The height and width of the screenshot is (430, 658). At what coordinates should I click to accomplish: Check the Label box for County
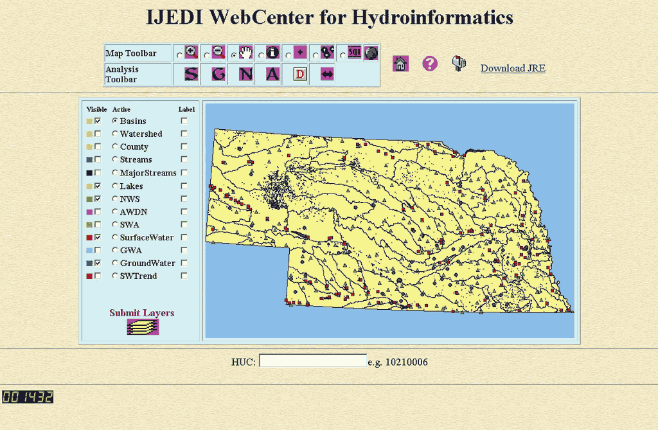[x=184, y=147]
